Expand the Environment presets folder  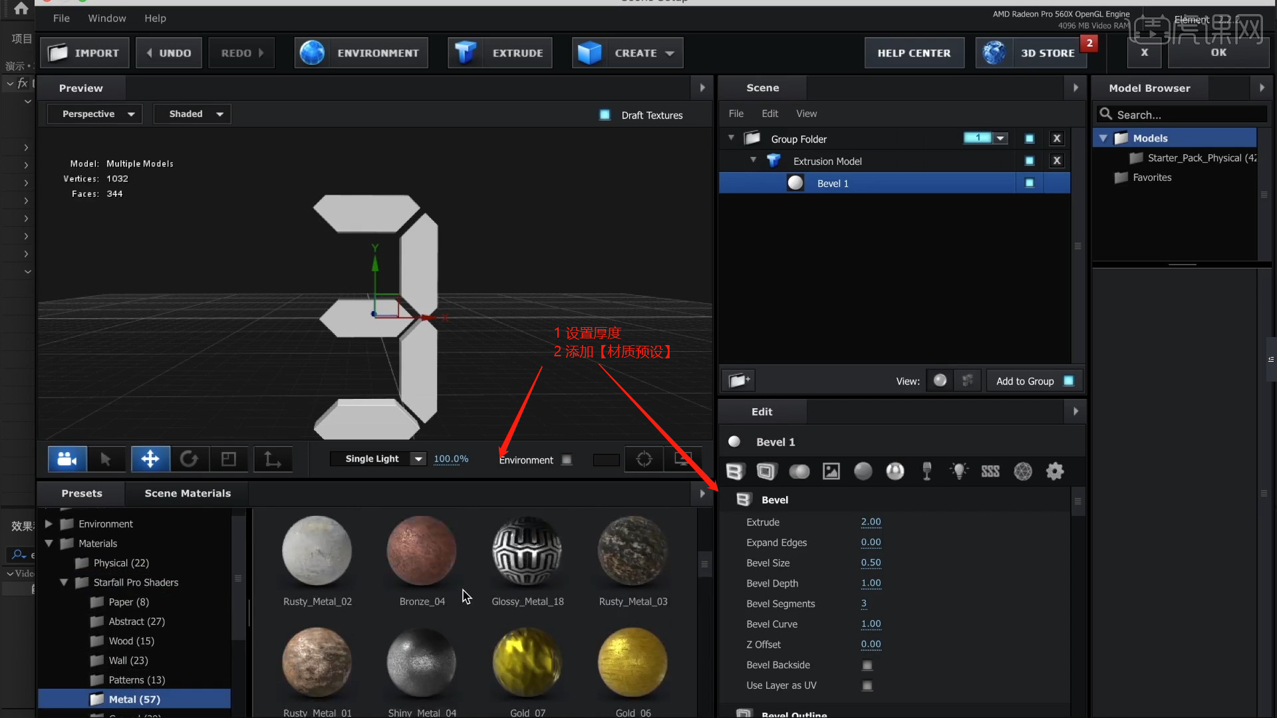click(x=49, y=524)
